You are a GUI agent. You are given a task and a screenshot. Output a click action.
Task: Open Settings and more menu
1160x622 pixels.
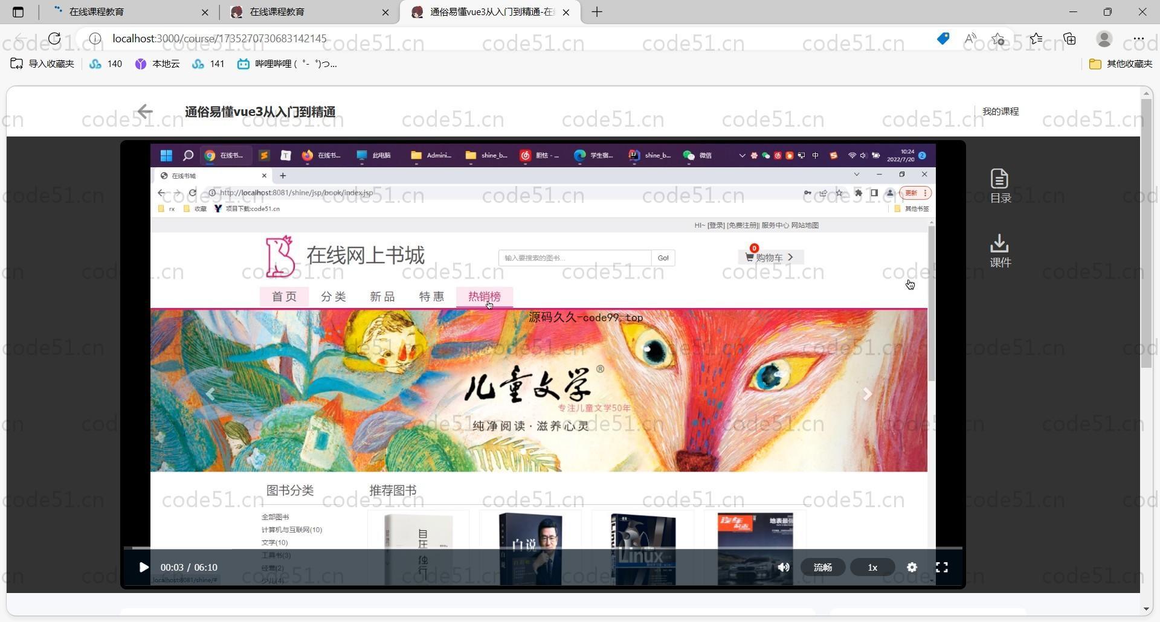click(x=1139, y=39)
